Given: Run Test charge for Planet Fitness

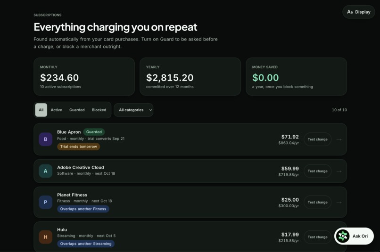Looking at the screenshot, I should [x=317, y=202].
